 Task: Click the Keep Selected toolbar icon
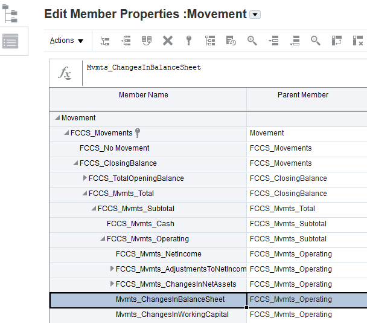[x=337, y=41]
